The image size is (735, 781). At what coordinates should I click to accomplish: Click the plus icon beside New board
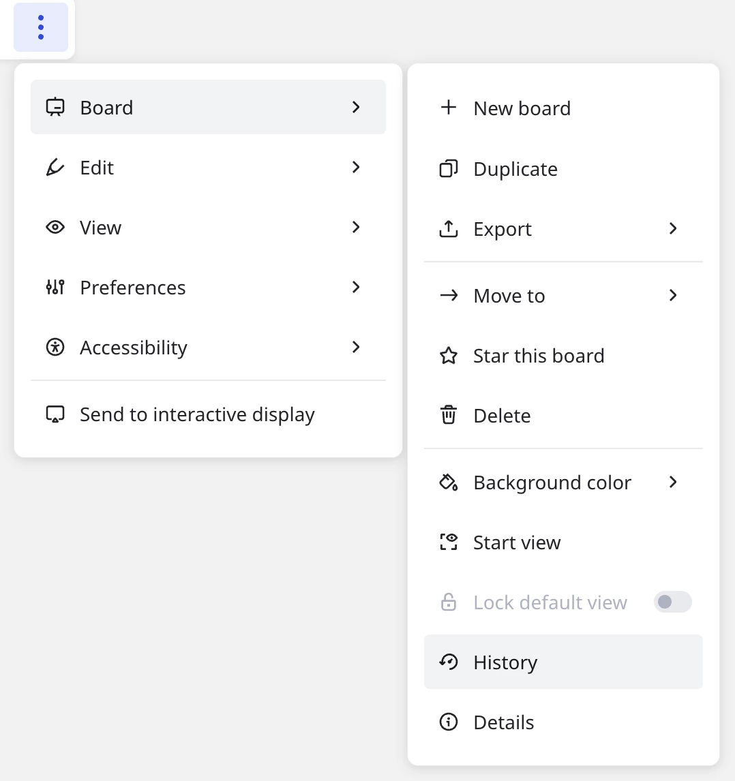point(449,108)
